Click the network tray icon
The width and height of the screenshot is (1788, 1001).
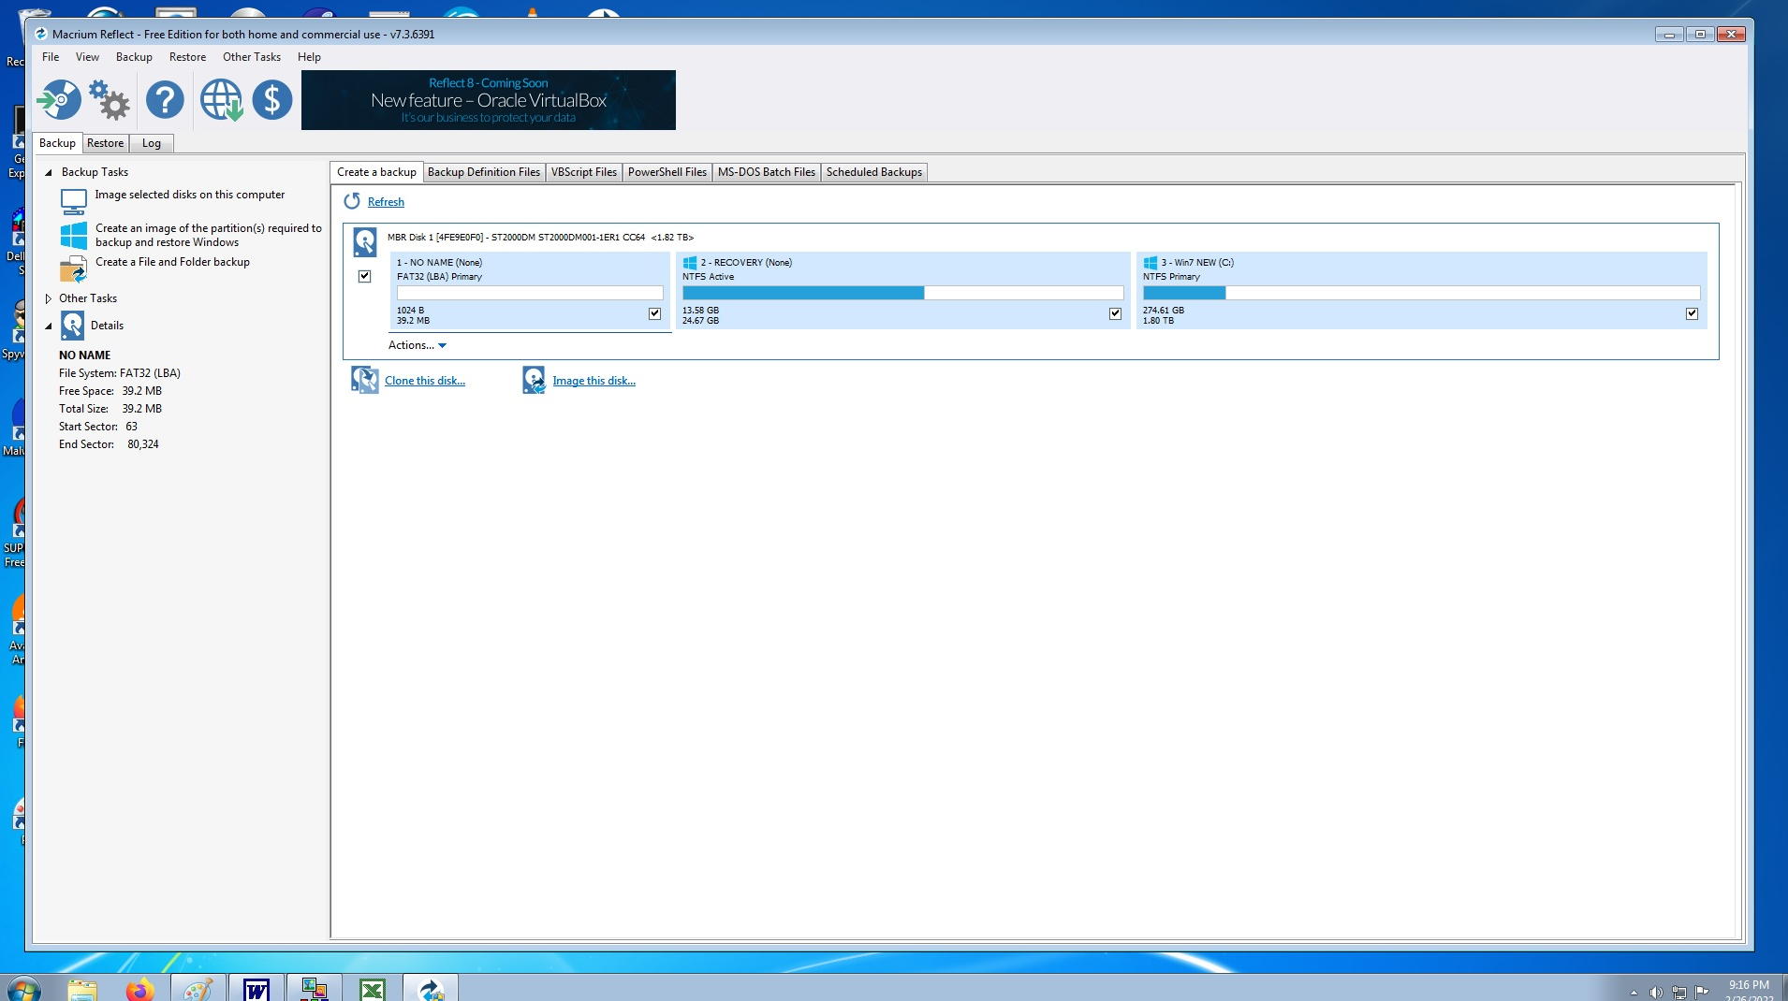point(1678,992)
